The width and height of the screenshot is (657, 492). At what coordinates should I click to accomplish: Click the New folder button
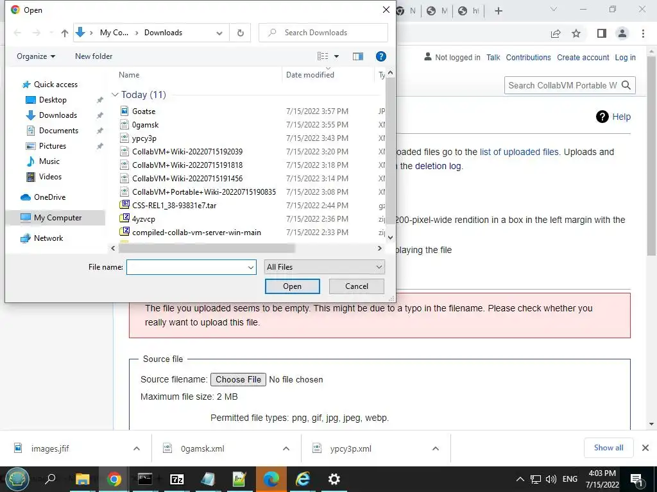click(x=94, y=56)
